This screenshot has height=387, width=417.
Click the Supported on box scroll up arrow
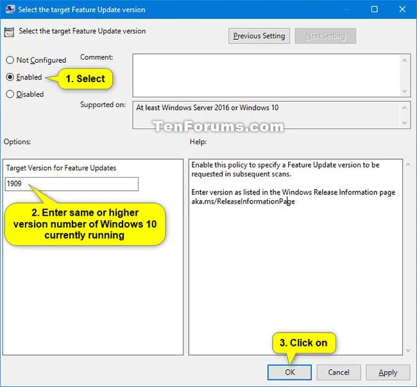point(405,108)
